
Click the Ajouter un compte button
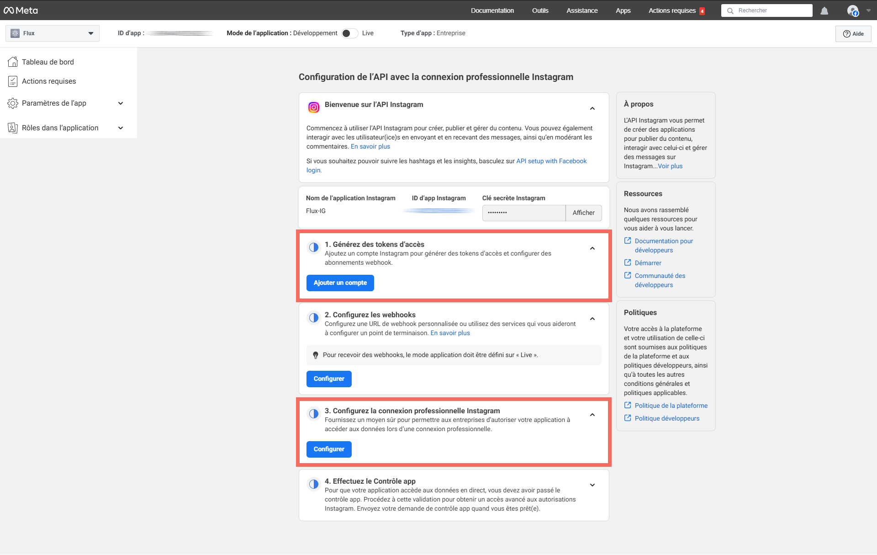tap(340, 283)
